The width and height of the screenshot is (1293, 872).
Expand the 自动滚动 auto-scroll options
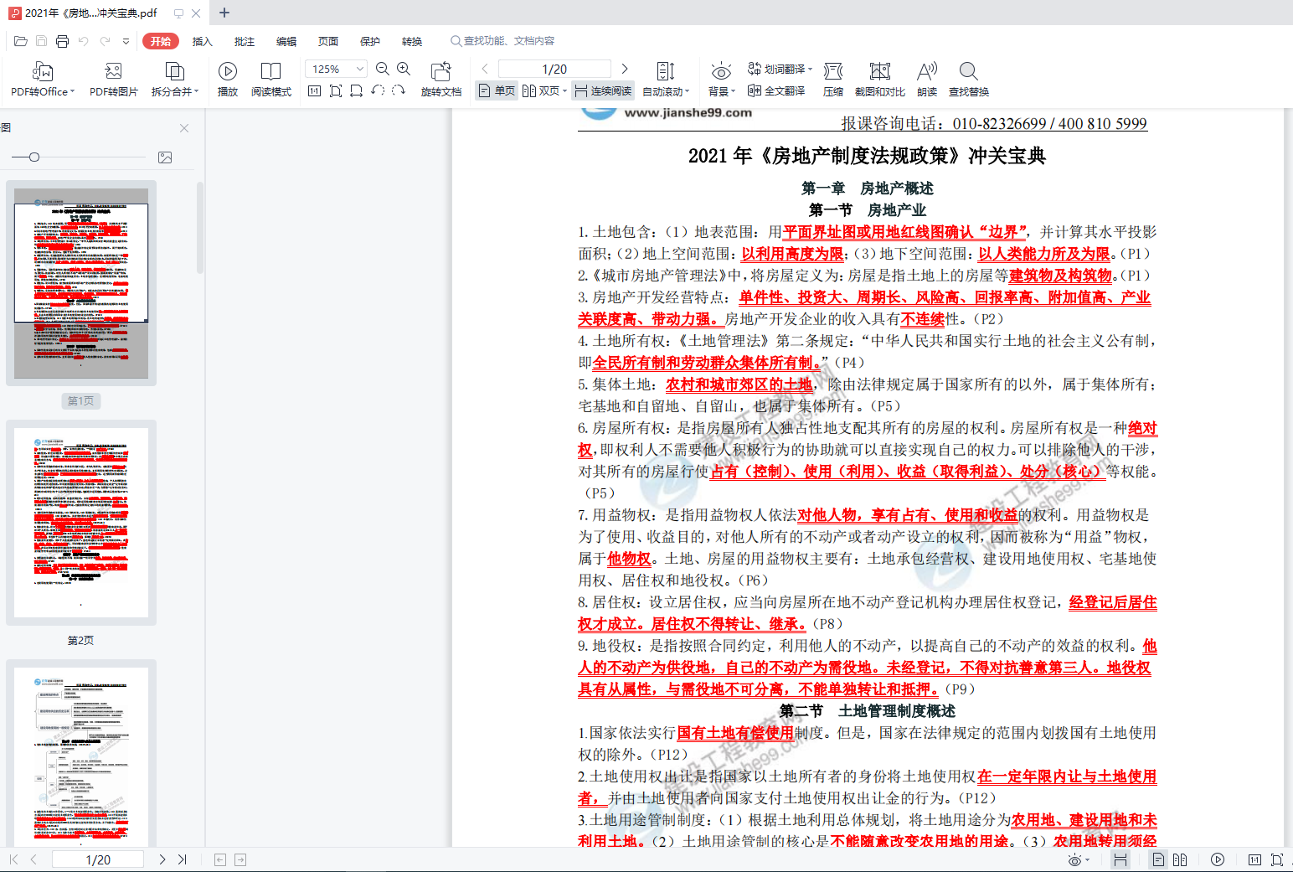664,92
